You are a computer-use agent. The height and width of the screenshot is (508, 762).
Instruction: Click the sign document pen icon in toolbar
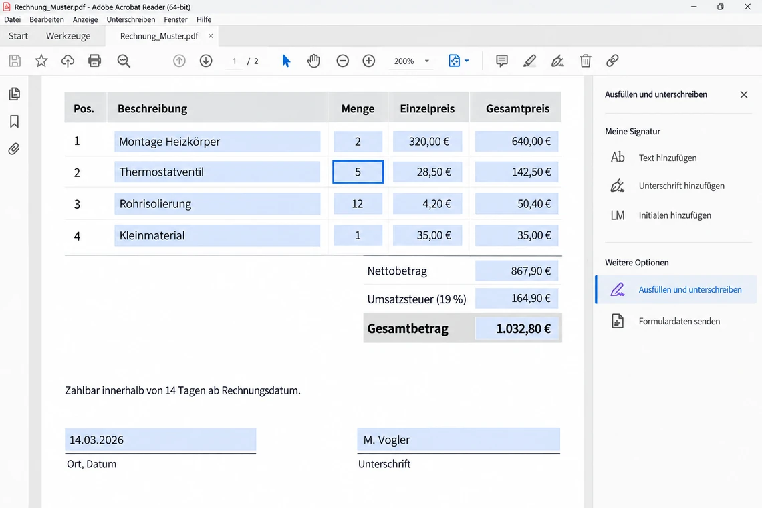click(557, 61)
